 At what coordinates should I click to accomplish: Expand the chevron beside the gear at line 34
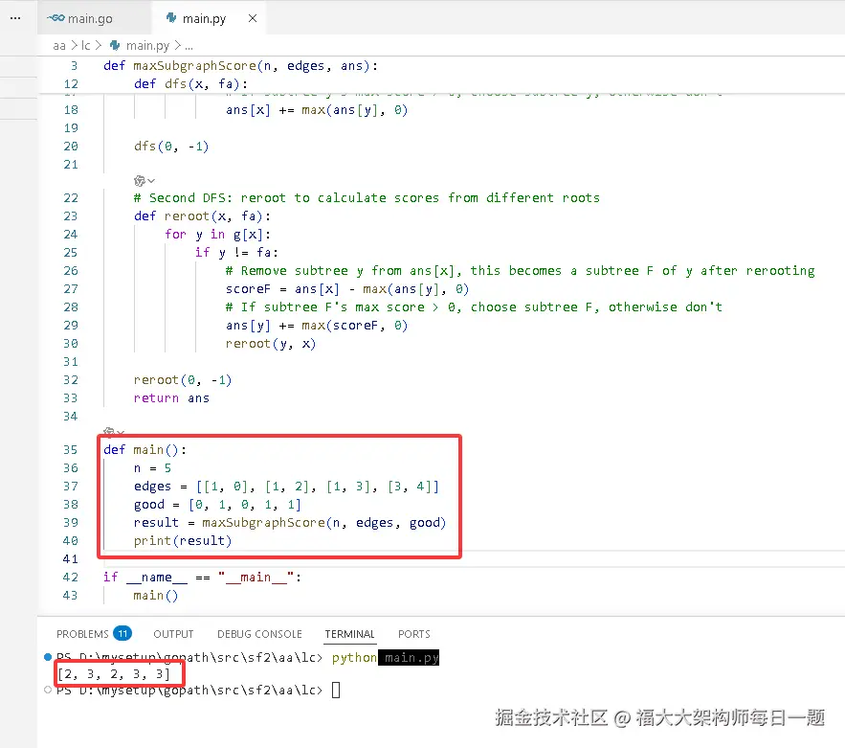tap(120, 430)
